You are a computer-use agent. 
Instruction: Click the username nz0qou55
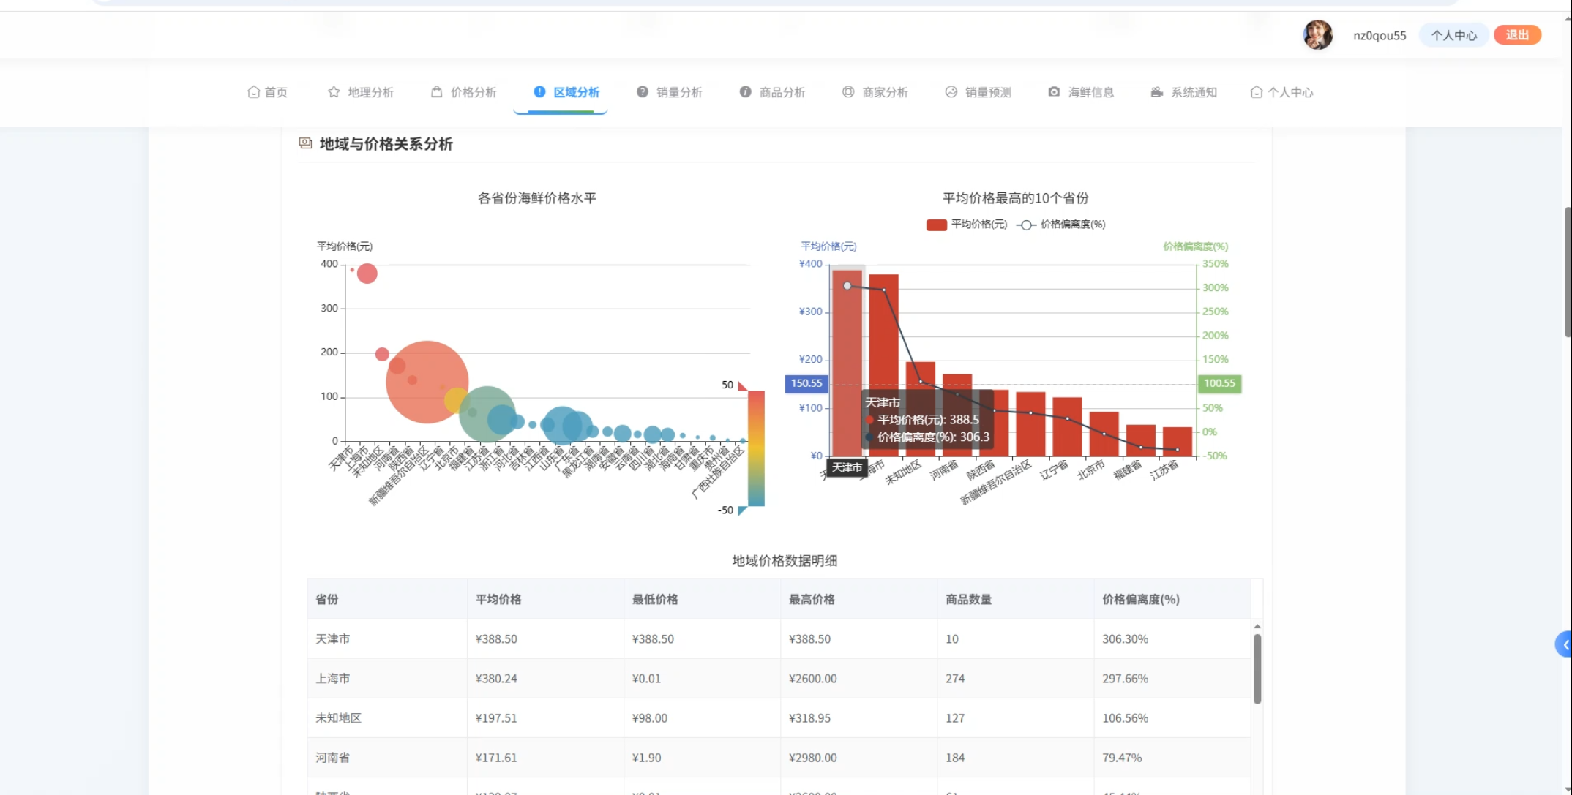1380,35
